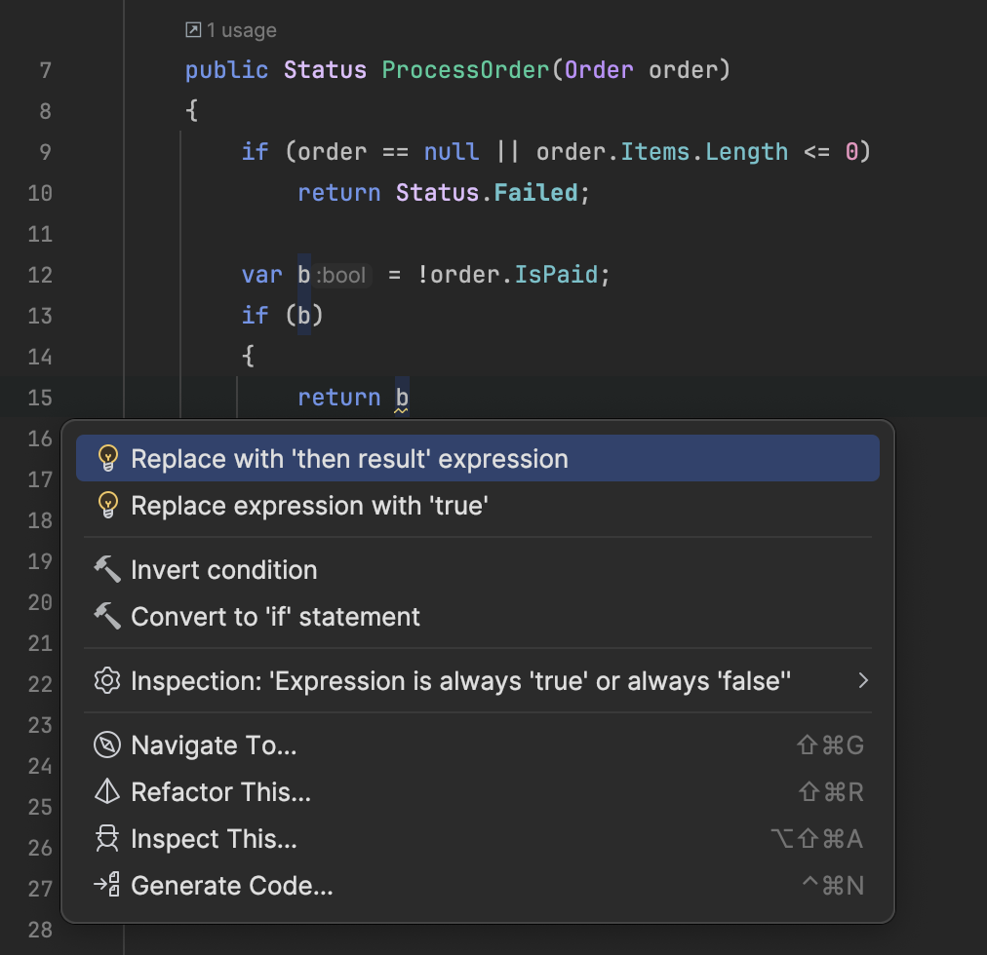Select Replace expression with 'true'

tap(309, 505)
